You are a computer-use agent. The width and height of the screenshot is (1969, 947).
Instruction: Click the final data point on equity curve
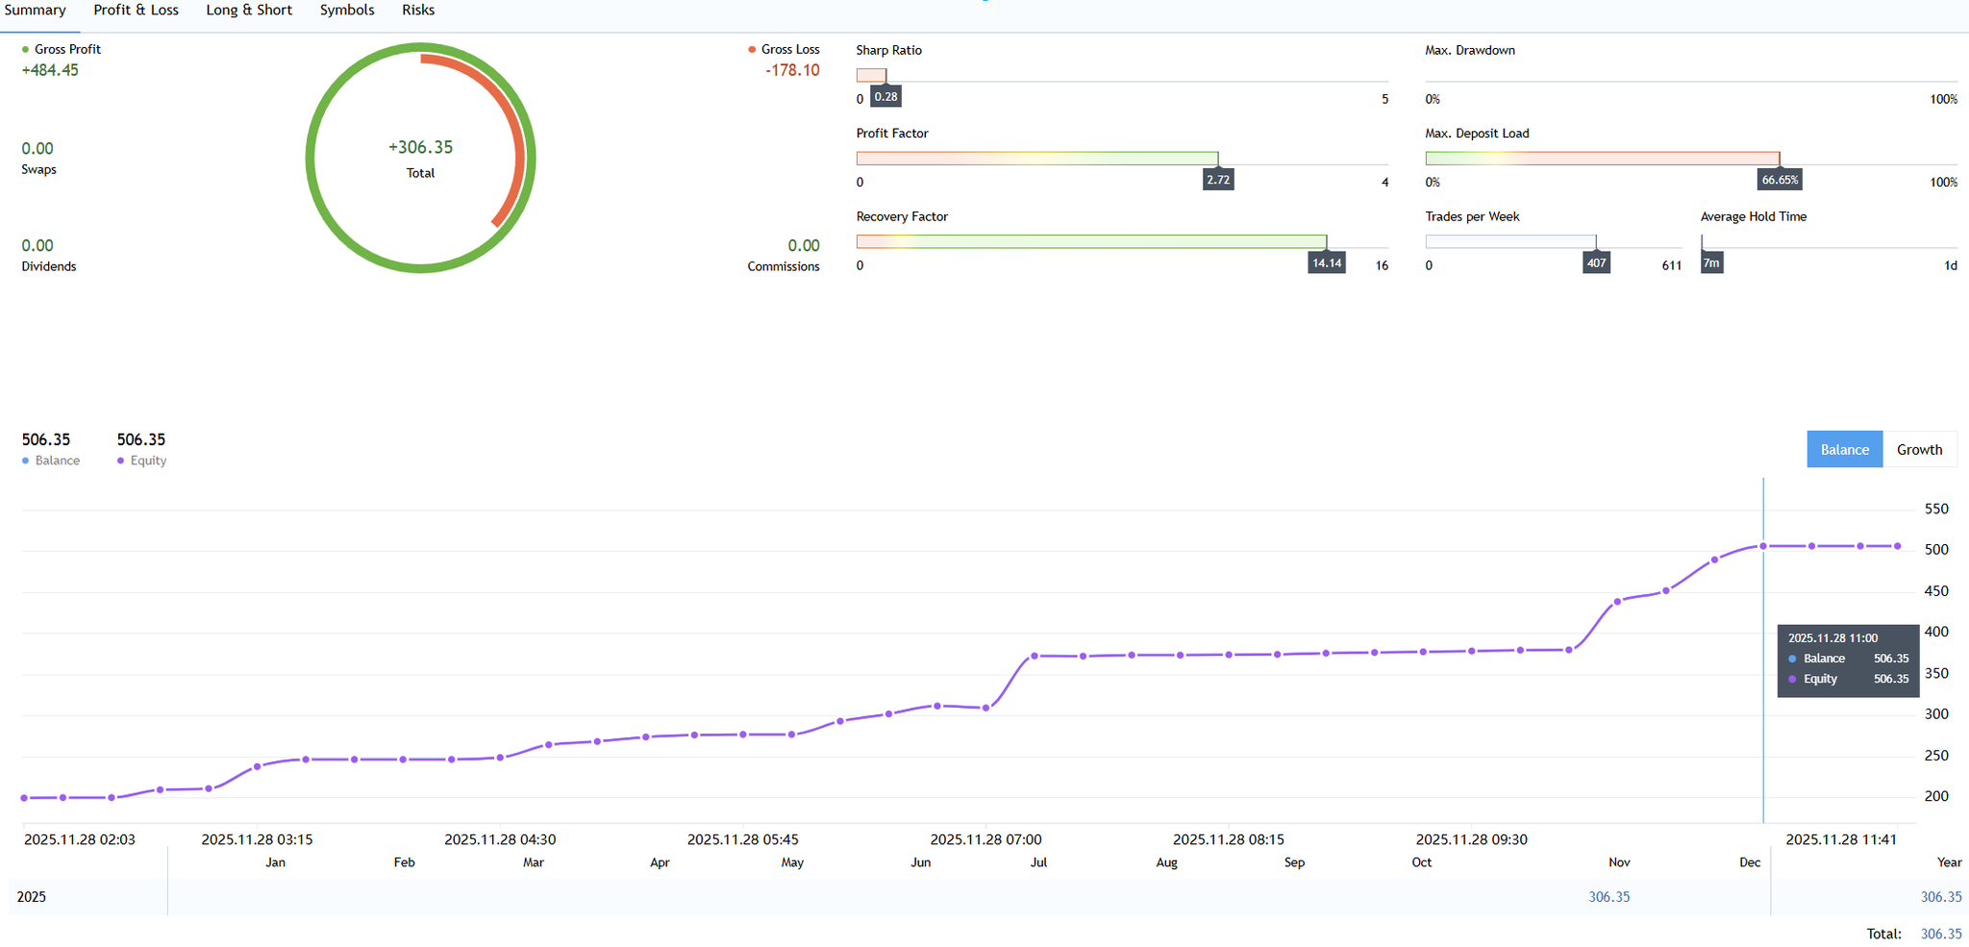1897,546
